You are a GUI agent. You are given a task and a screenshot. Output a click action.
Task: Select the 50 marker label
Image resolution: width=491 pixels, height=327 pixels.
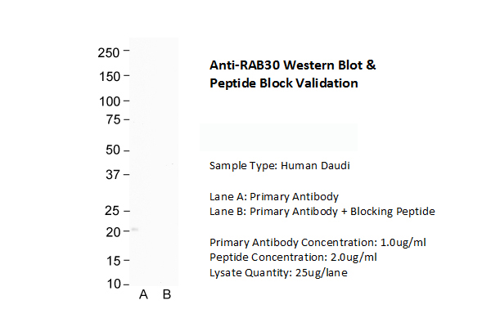[x=112, y=150]
